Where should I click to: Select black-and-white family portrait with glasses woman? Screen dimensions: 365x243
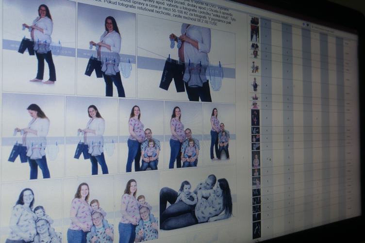click(31, 213)
